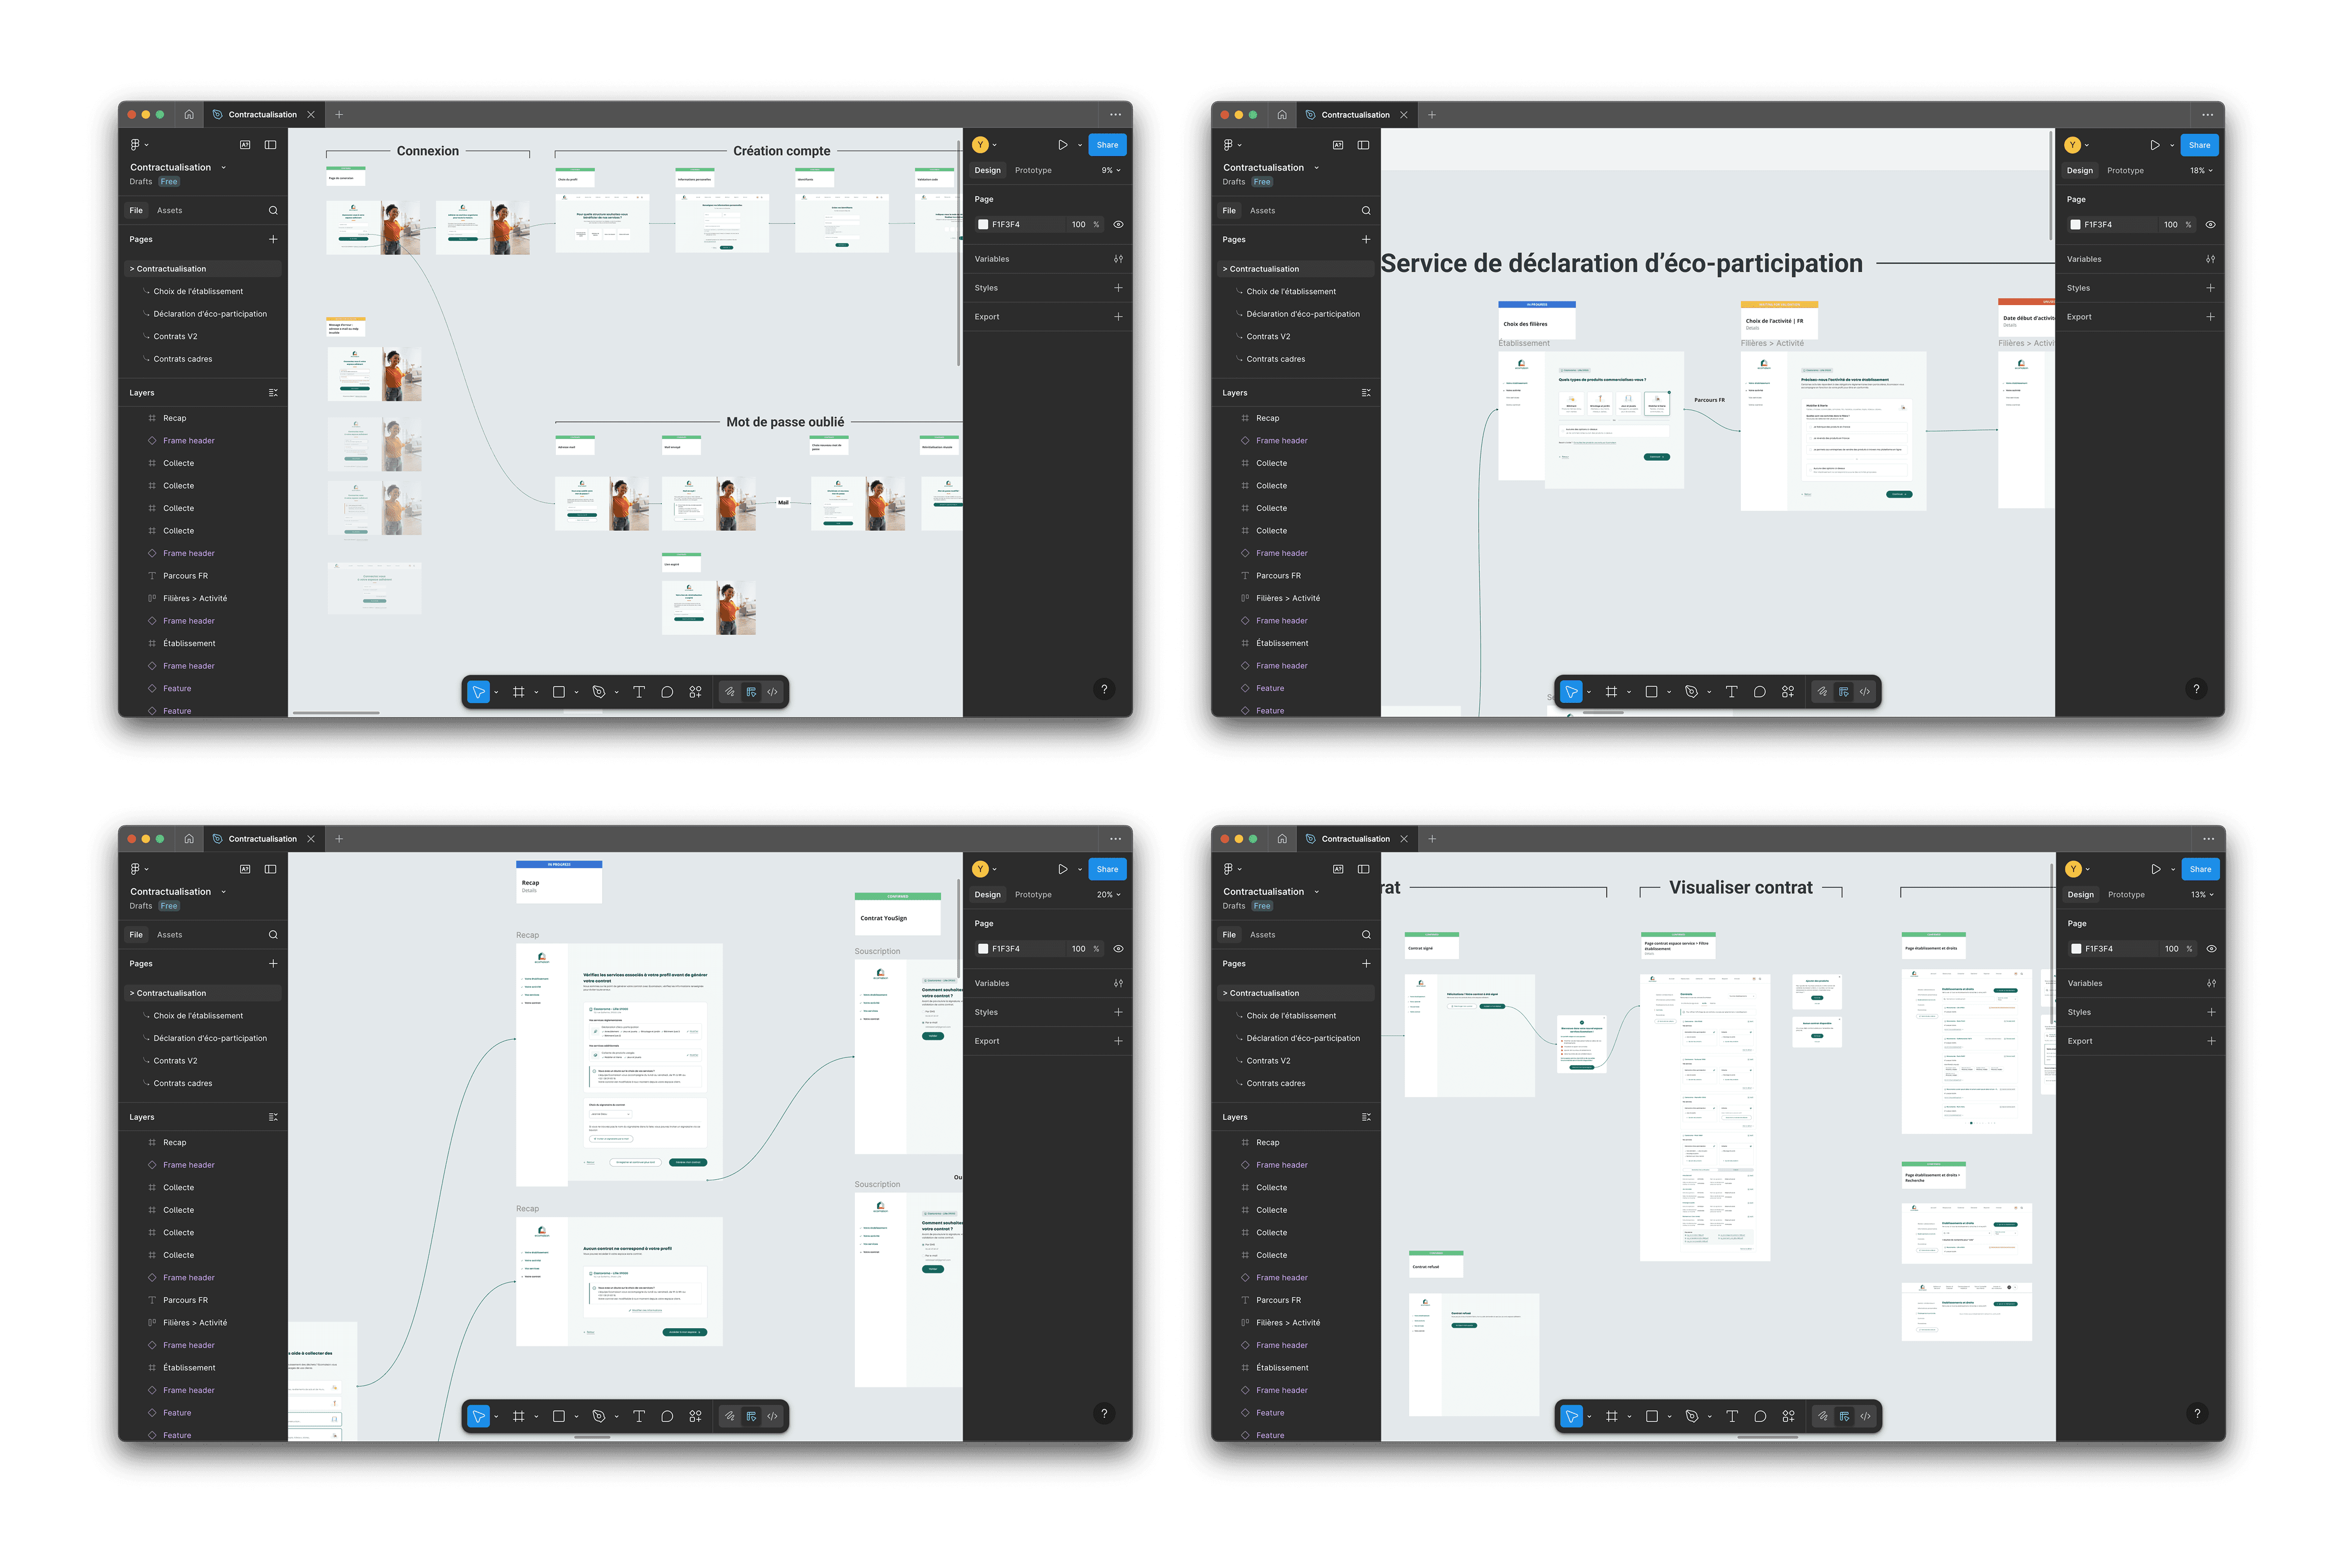Viewport: 2343px width, 1568px height.
Task: Select the Pen tool in the 18% zoom window
Action: pos(1691,692)
